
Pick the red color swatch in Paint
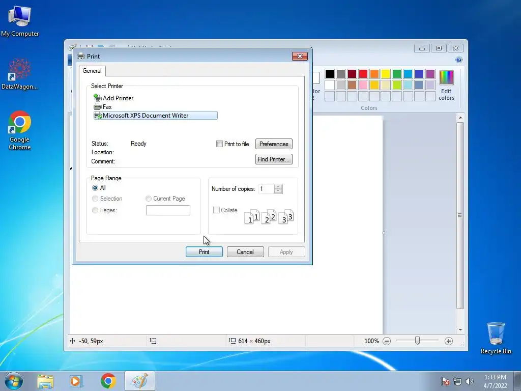pyautogui.click(x=363, y=73)
